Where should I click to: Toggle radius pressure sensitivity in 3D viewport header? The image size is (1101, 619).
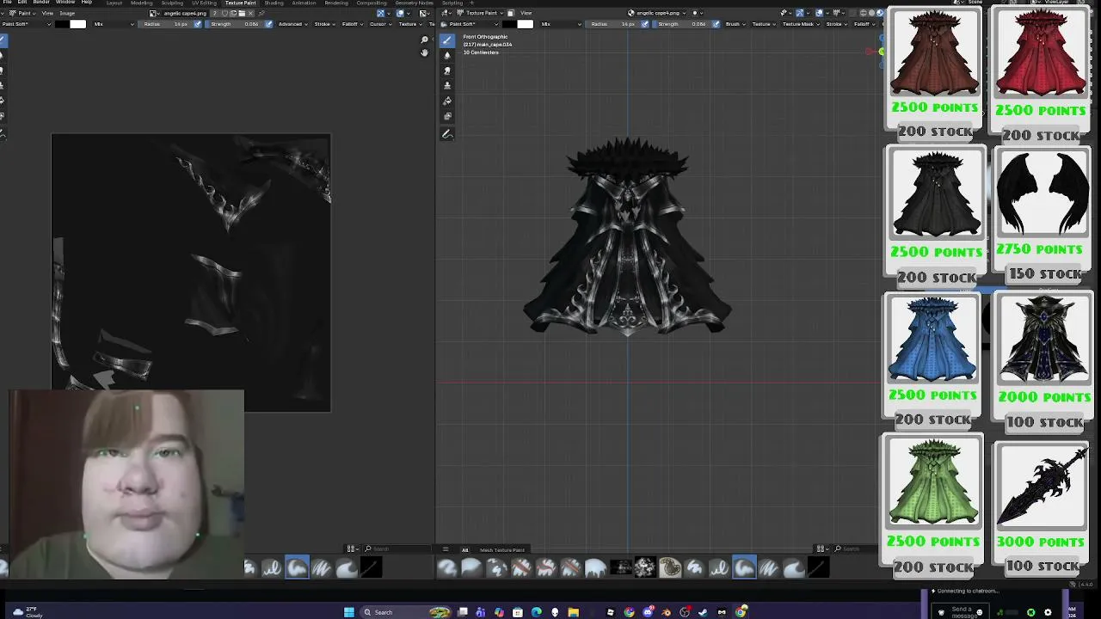[644, 24]
